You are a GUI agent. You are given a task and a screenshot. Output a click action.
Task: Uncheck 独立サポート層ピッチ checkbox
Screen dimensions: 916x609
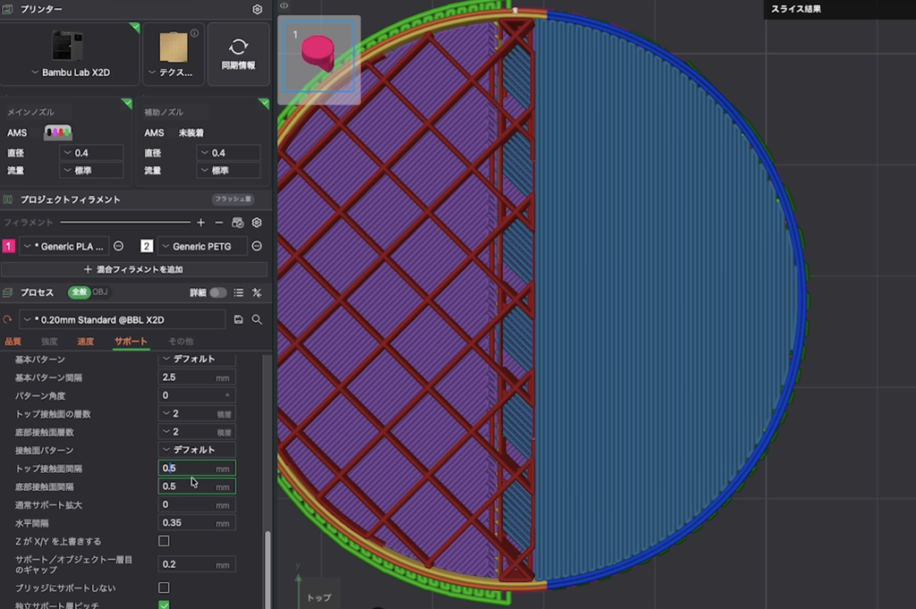tap(165, 605)
